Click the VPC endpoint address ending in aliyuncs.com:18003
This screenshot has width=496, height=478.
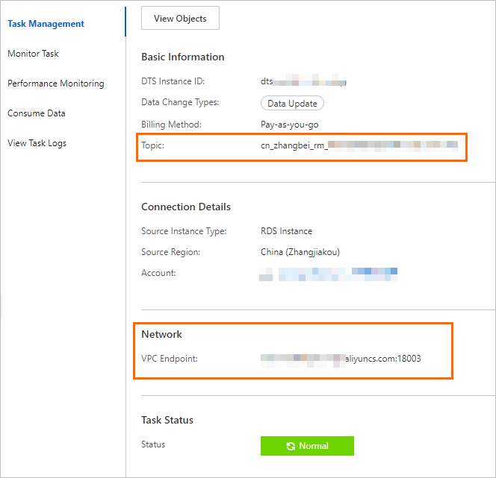(341, 359)
